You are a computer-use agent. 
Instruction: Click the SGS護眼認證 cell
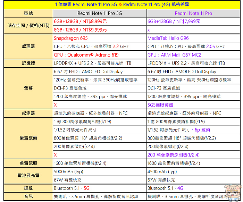193,105
